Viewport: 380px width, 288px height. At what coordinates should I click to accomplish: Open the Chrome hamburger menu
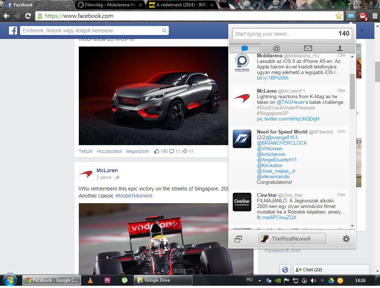375,16
